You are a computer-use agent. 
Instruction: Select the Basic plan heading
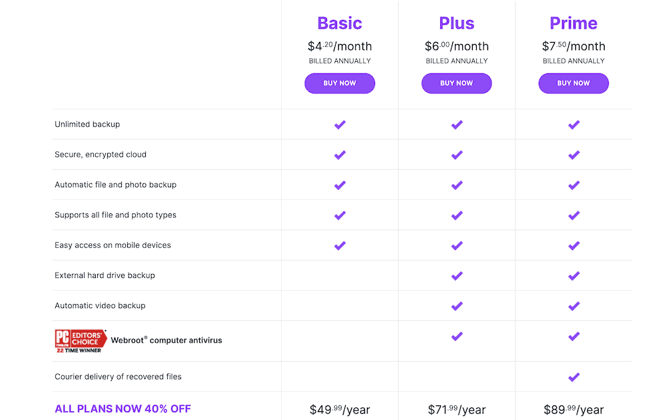[x=340, y=23]
